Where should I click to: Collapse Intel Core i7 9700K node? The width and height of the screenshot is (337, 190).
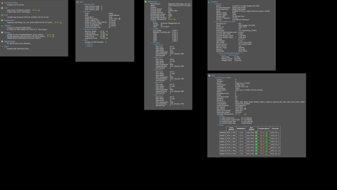[x=215, y=78]
